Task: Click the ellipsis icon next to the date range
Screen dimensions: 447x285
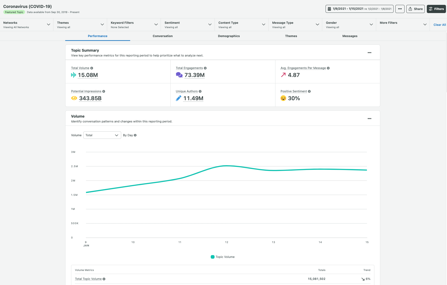Action: click(400, 9)
